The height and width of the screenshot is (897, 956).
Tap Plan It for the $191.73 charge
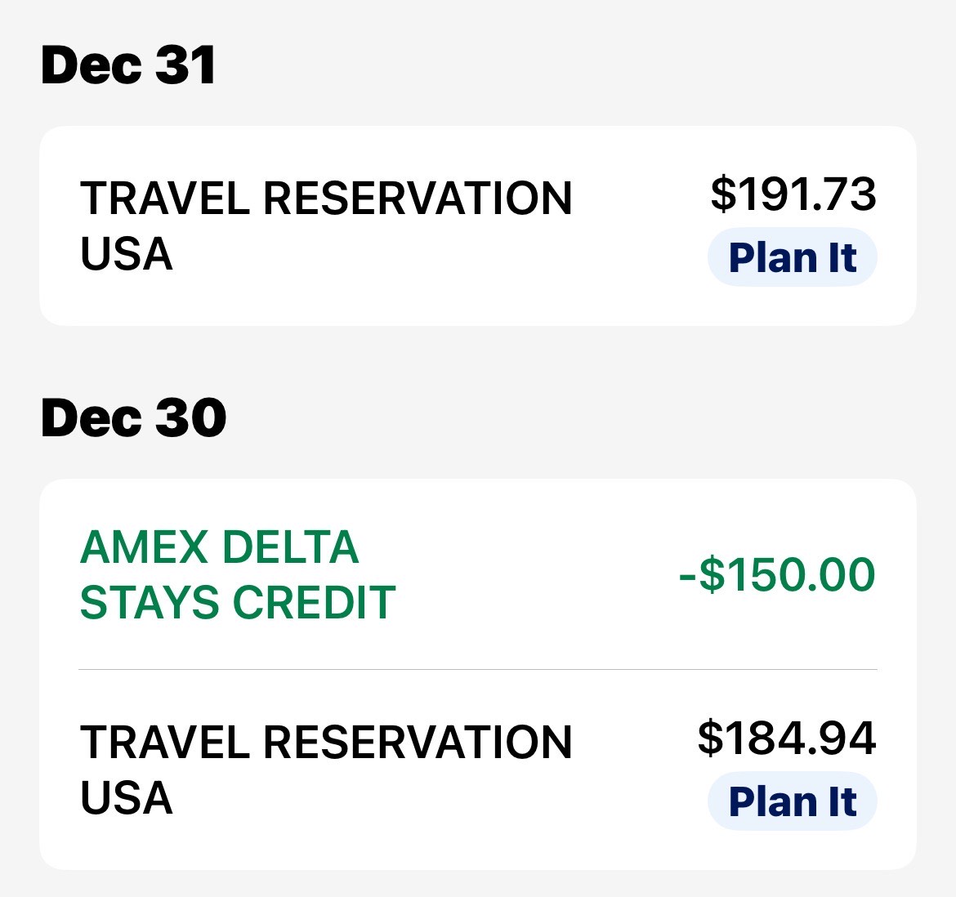point(792,257)
